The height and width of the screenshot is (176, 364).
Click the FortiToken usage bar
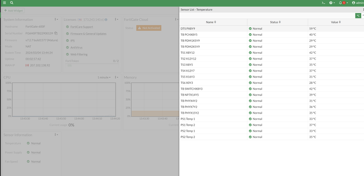[92, 65]
